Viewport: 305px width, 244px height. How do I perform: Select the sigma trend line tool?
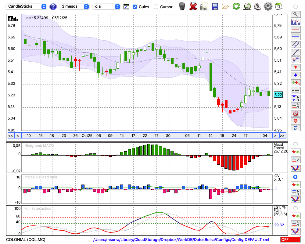click(296, 60)
